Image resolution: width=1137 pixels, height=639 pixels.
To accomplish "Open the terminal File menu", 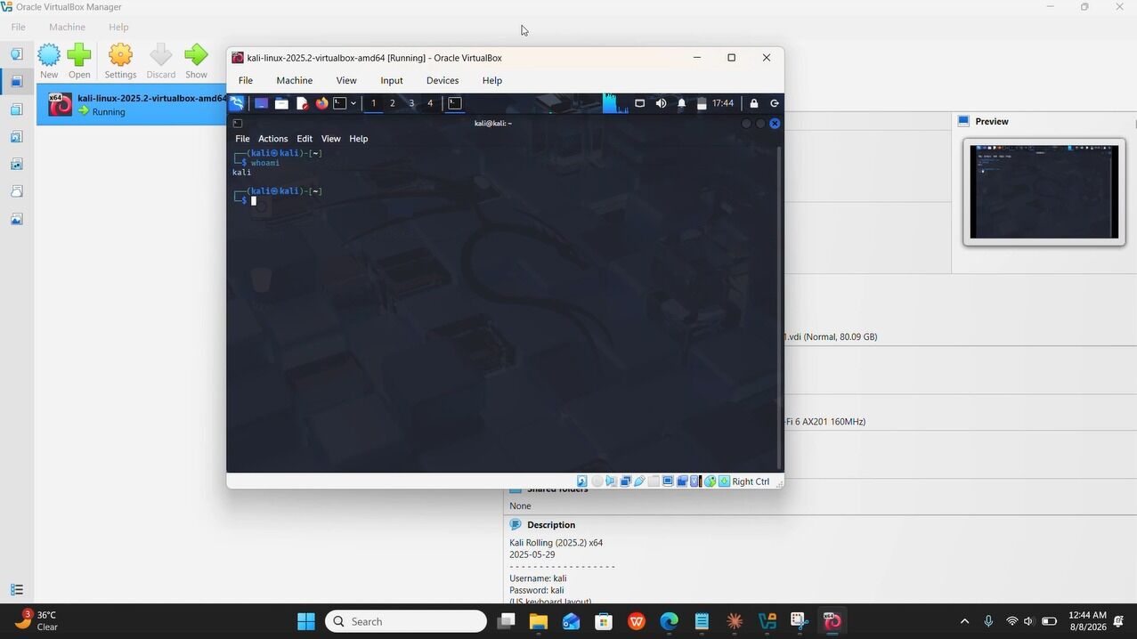I will (242, 139).
